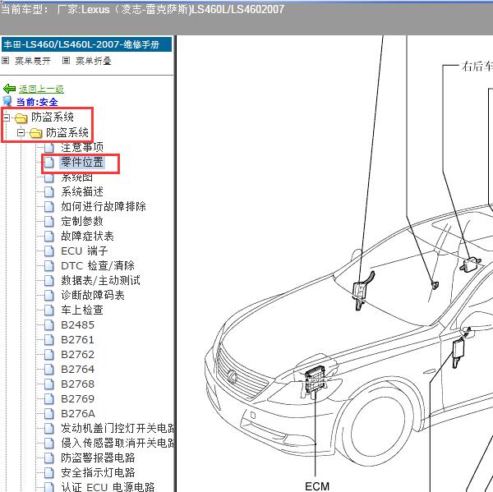Click the document icon beside 系统描述

click(48, 191)
